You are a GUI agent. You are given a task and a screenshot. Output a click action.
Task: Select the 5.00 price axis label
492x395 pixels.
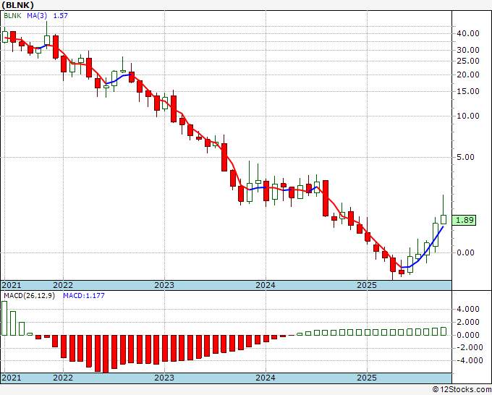click(x=465, y=157)
